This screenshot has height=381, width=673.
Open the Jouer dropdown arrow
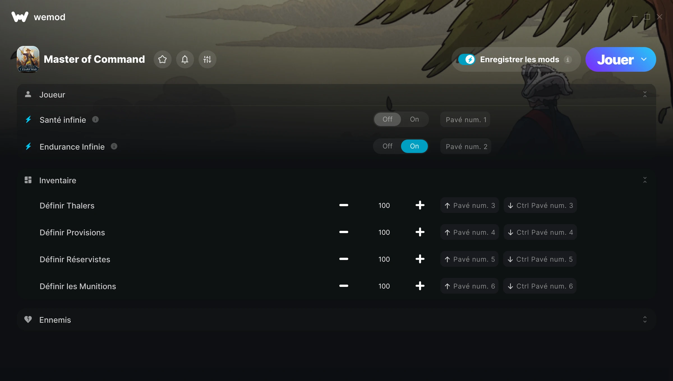644,59
